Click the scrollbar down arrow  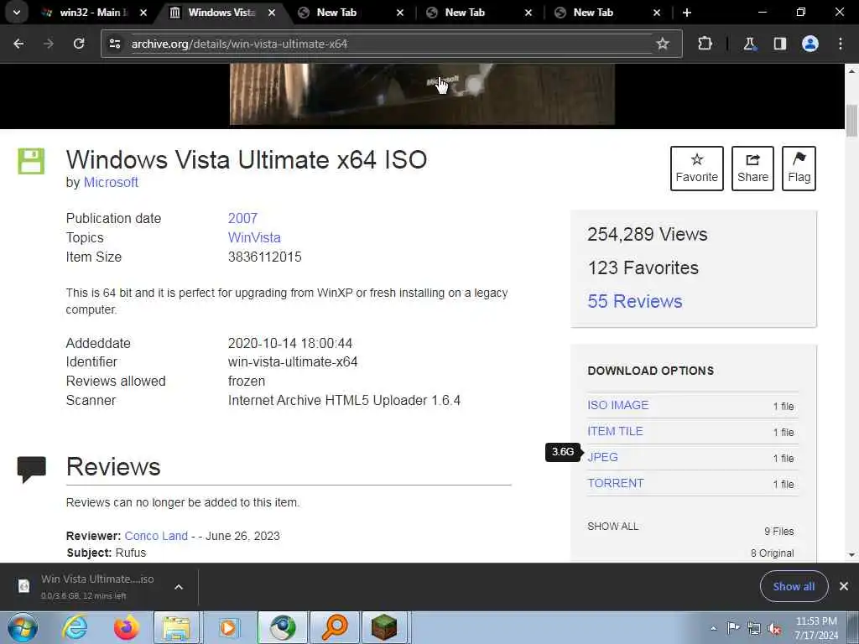click(851, 555)
